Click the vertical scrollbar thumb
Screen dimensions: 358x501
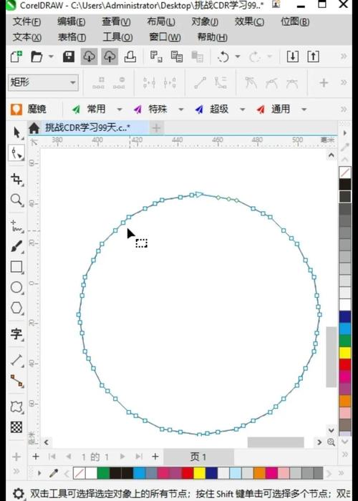331,356
